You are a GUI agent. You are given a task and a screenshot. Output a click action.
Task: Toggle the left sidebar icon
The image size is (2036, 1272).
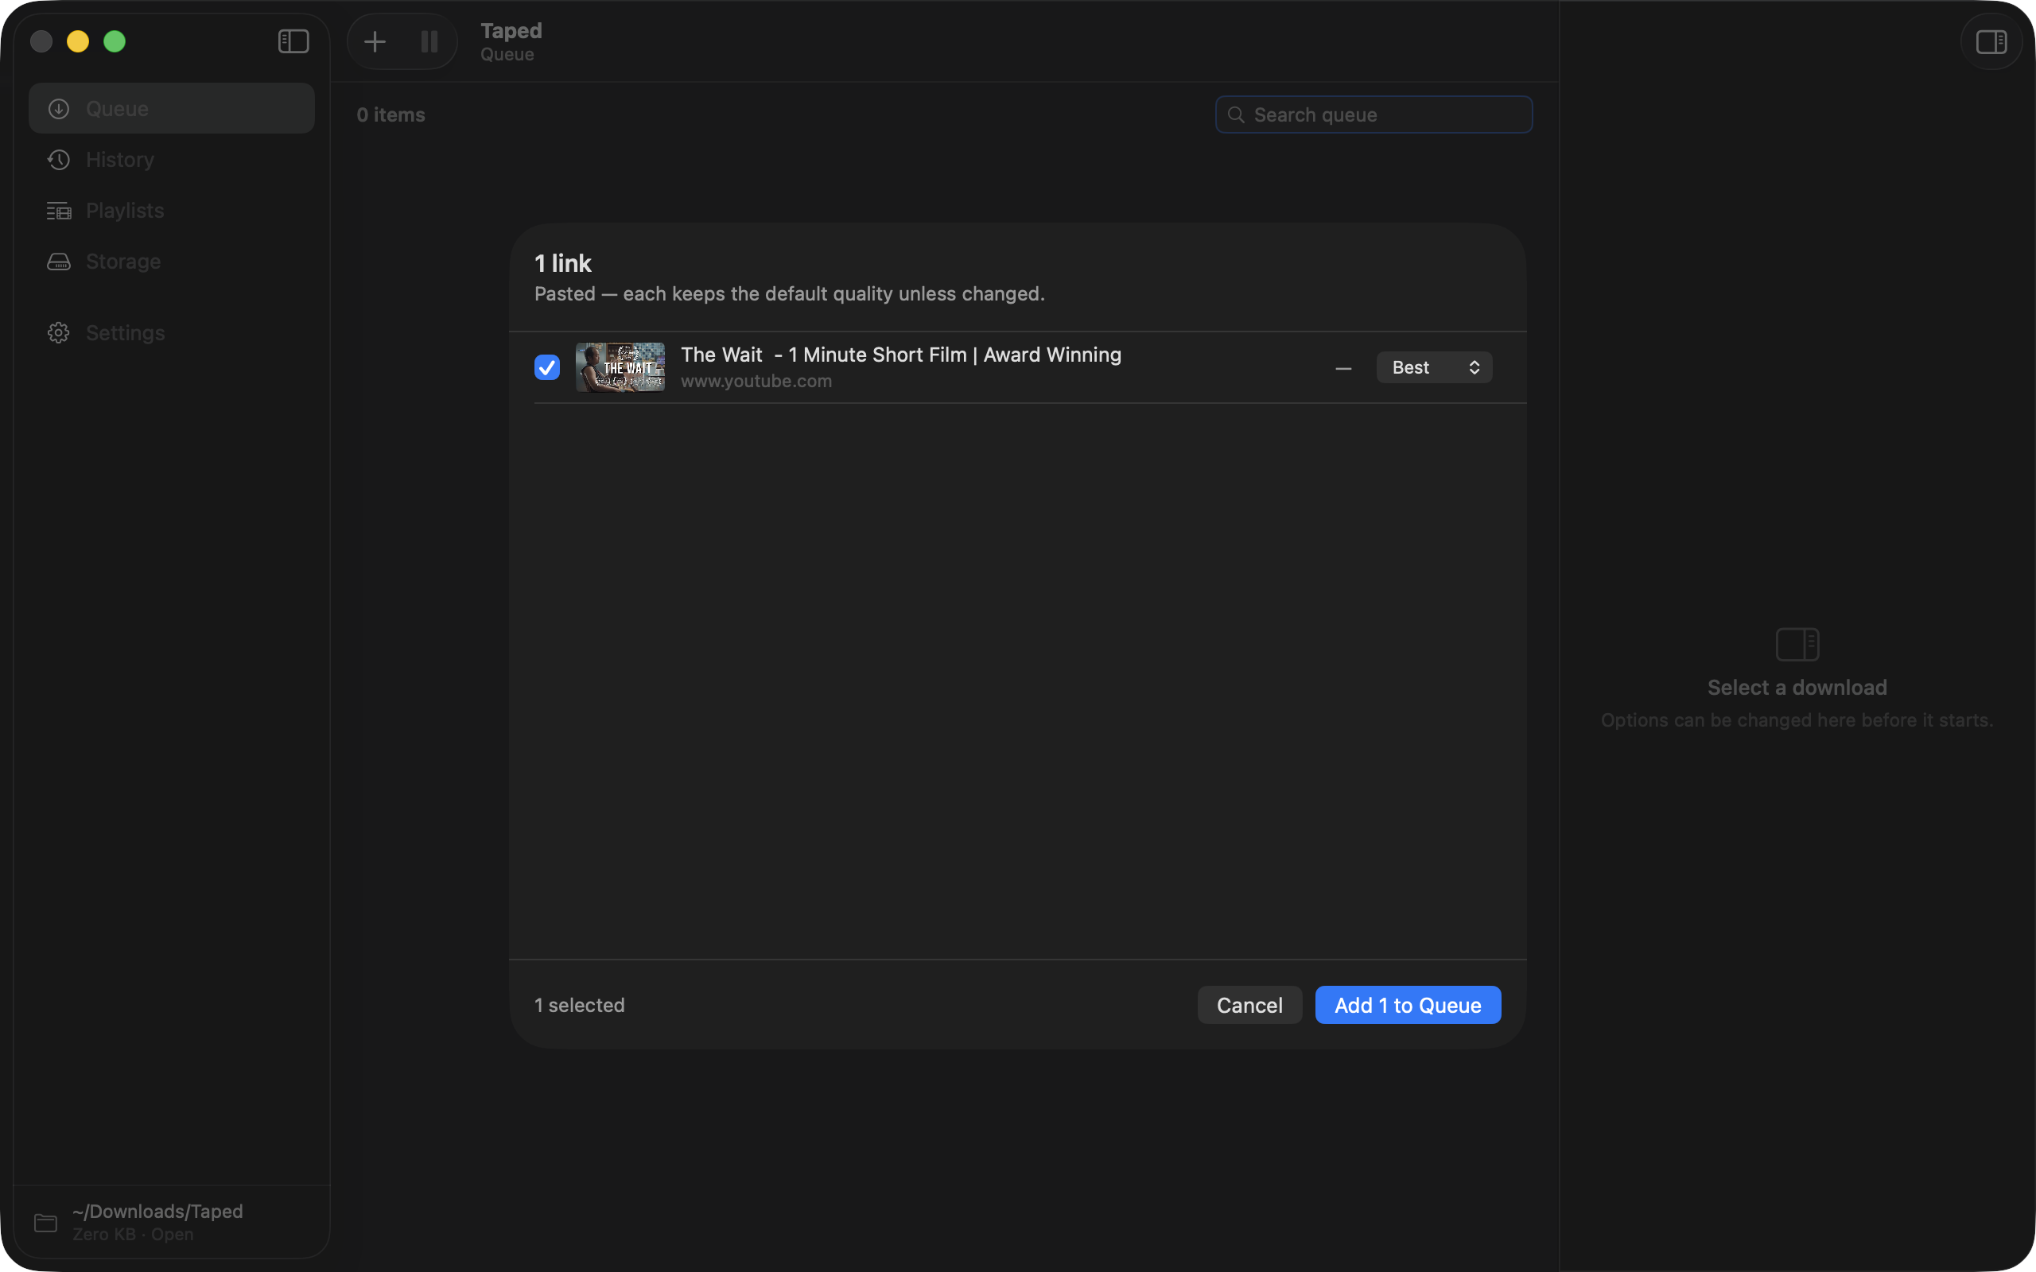coord(293,41)
